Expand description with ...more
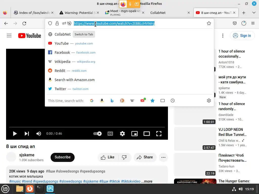The height and width of the screenshot is (194, 259). (147, 181)
